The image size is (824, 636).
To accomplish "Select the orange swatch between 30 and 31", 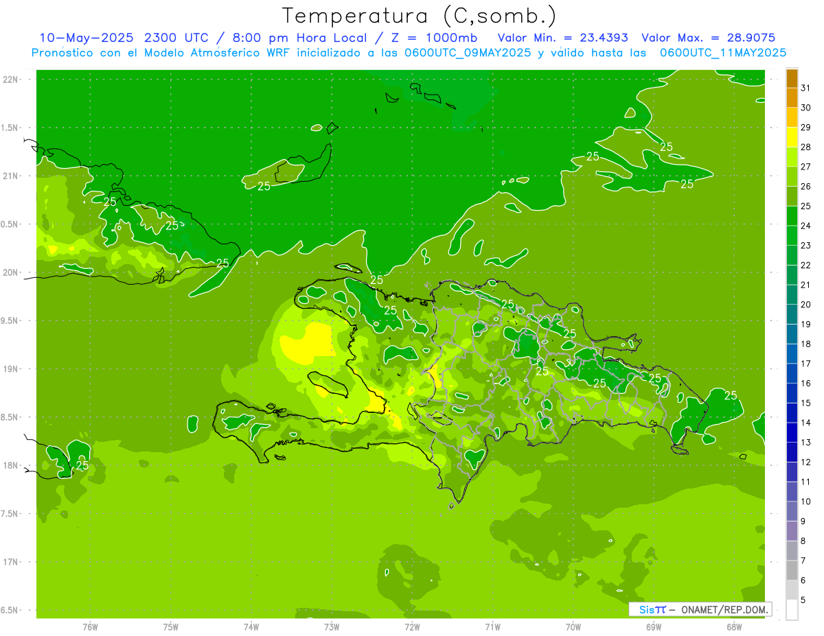I will 792,98.
